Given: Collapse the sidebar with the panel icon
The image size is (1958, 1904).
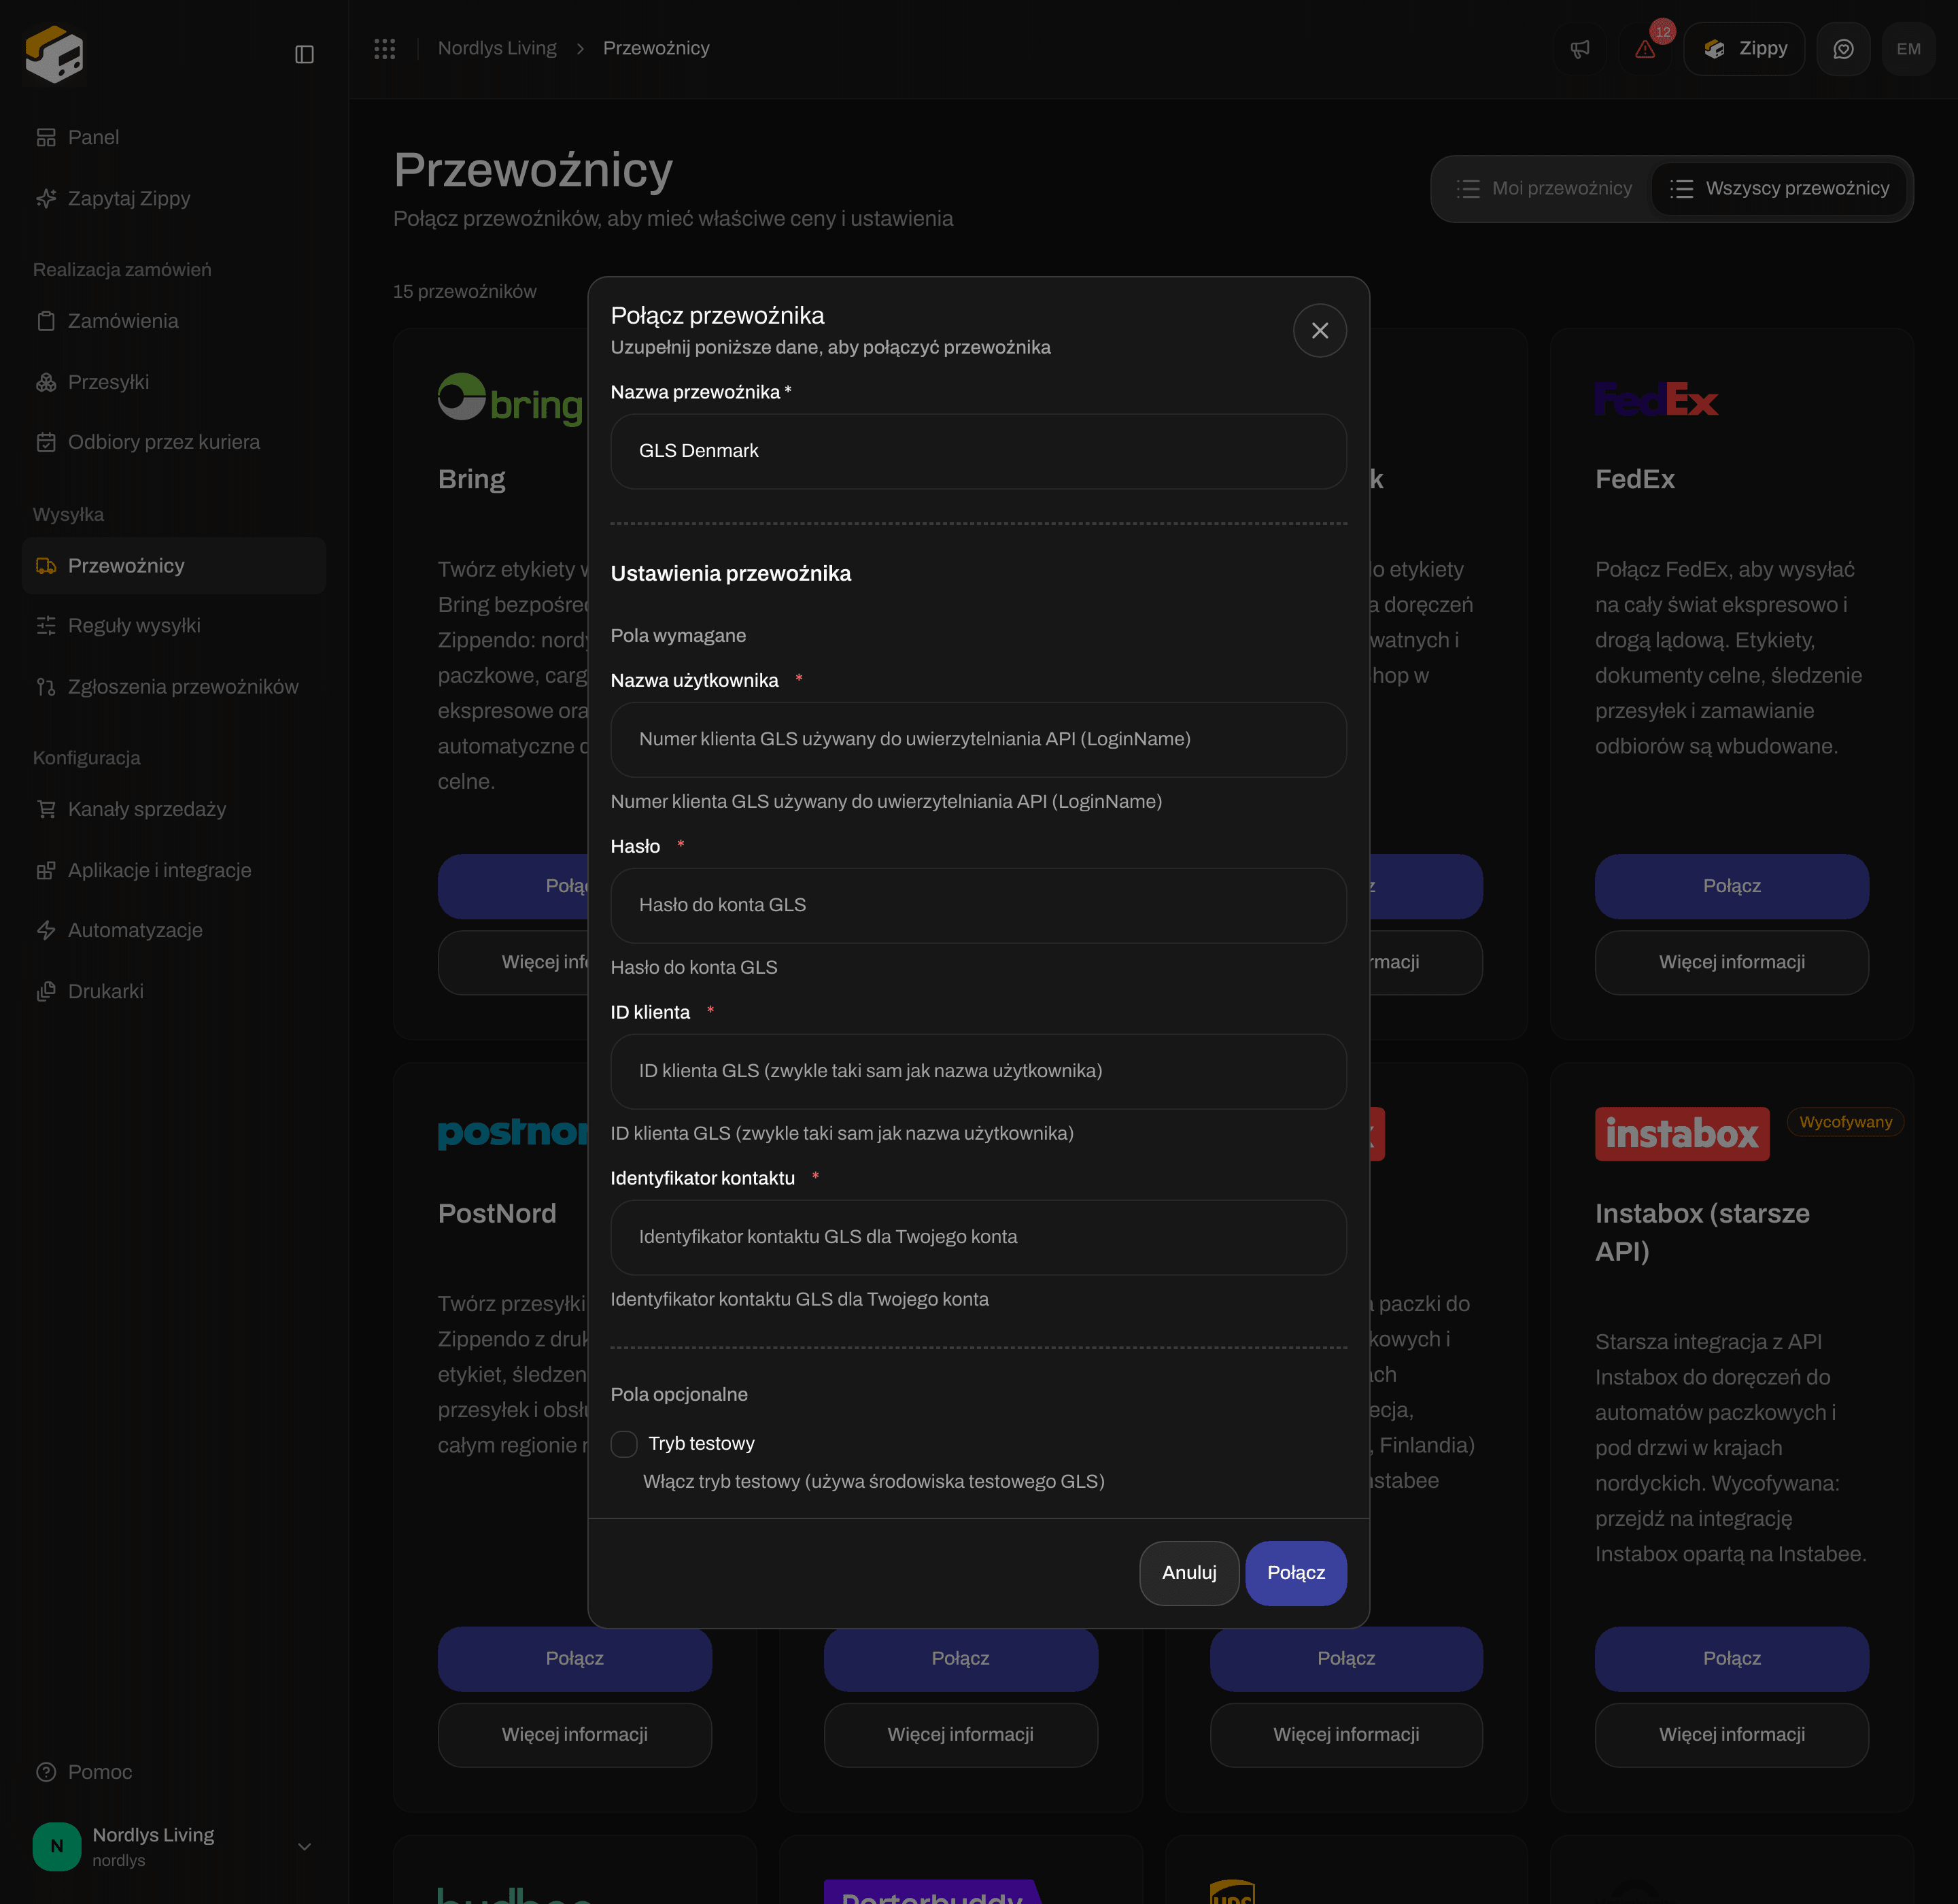Looking at the screenshot, I should coord(305,54).
